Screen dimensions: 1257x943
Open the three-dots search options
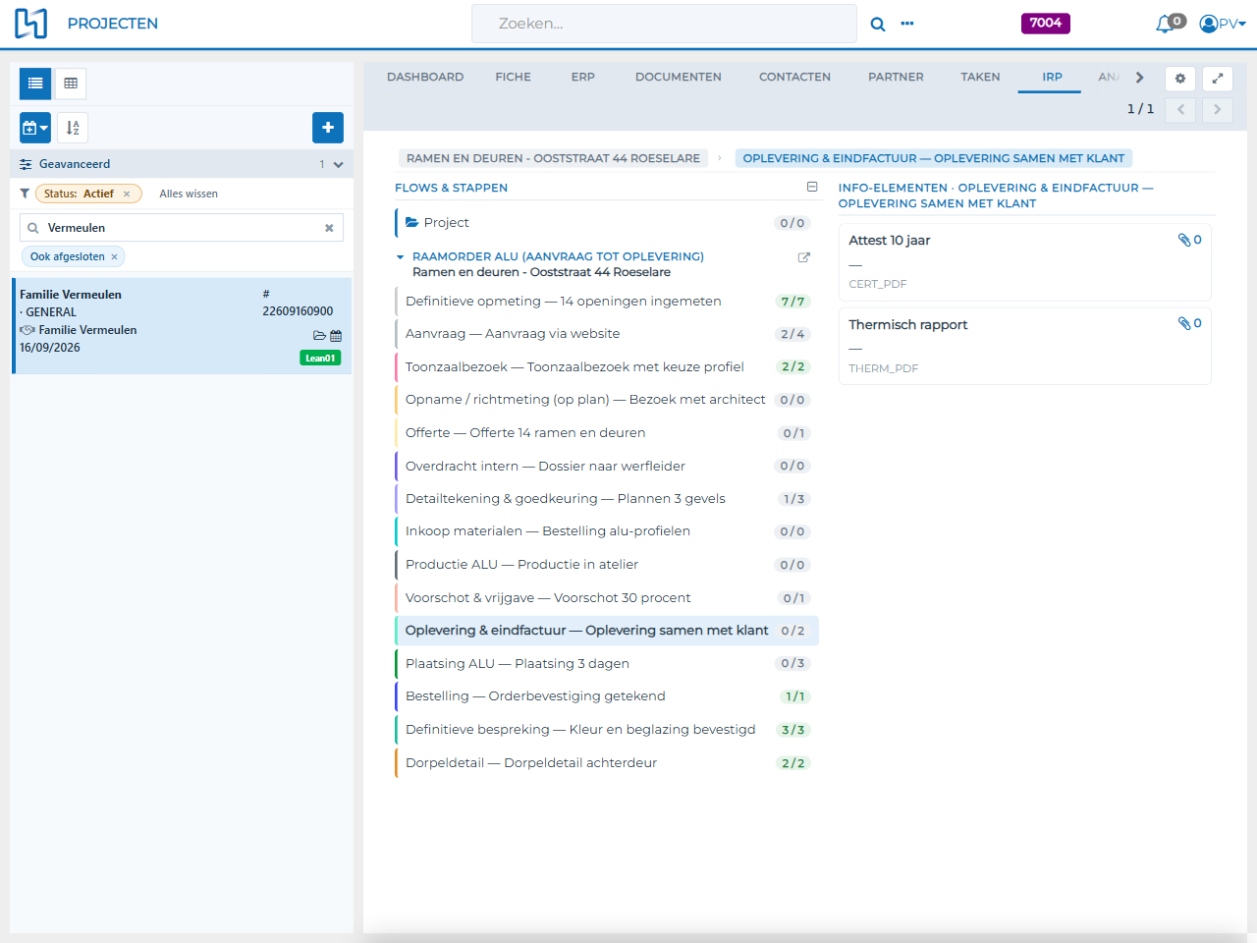point(907,24)
